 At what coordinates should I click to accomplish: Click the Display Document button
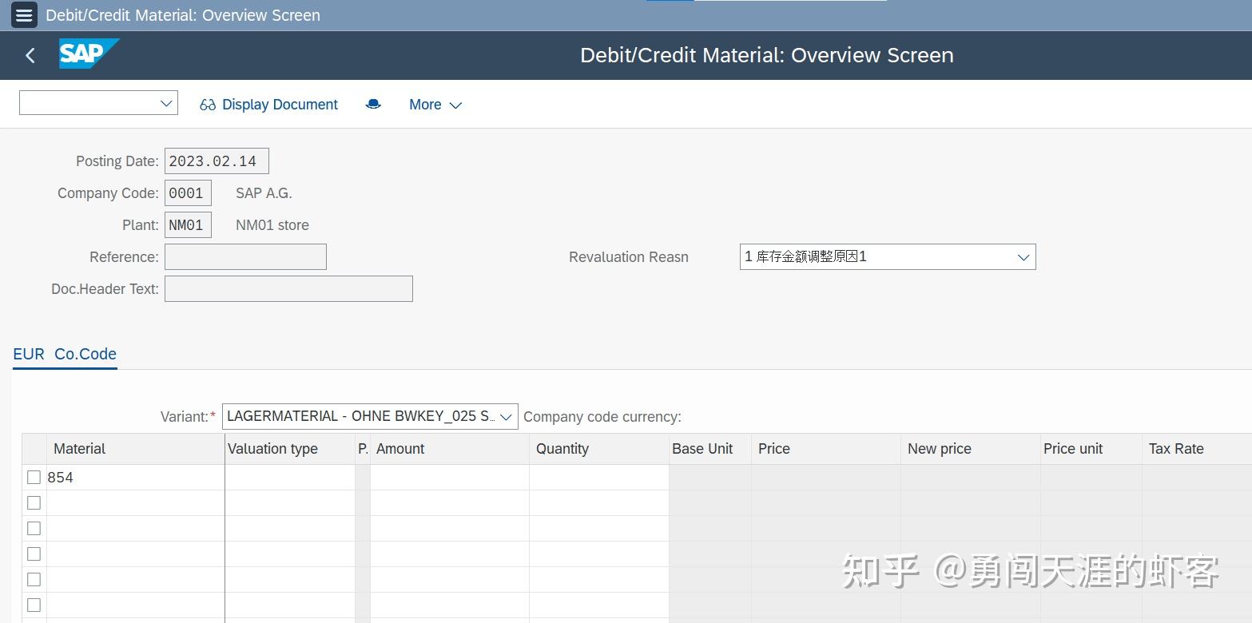tap(269, 105)
